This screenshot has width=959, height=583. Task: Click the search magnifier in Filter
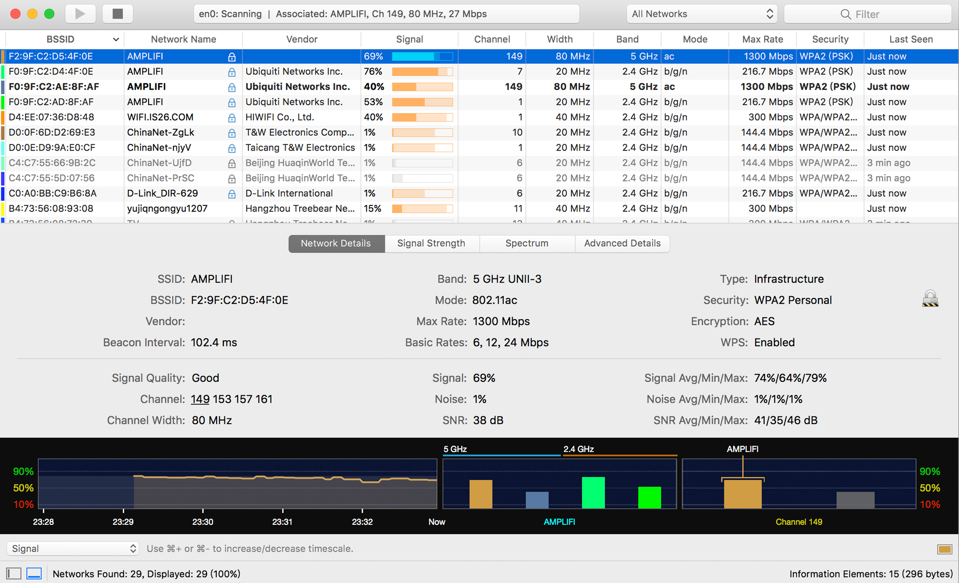pos(845,14)
